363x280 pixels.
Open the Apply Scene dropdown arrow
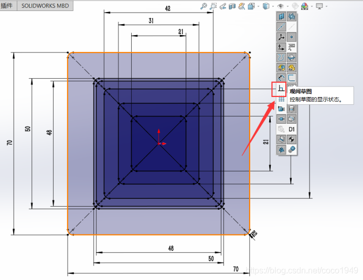point(312,6)
